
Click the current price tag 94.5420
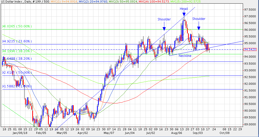(250, 49)
